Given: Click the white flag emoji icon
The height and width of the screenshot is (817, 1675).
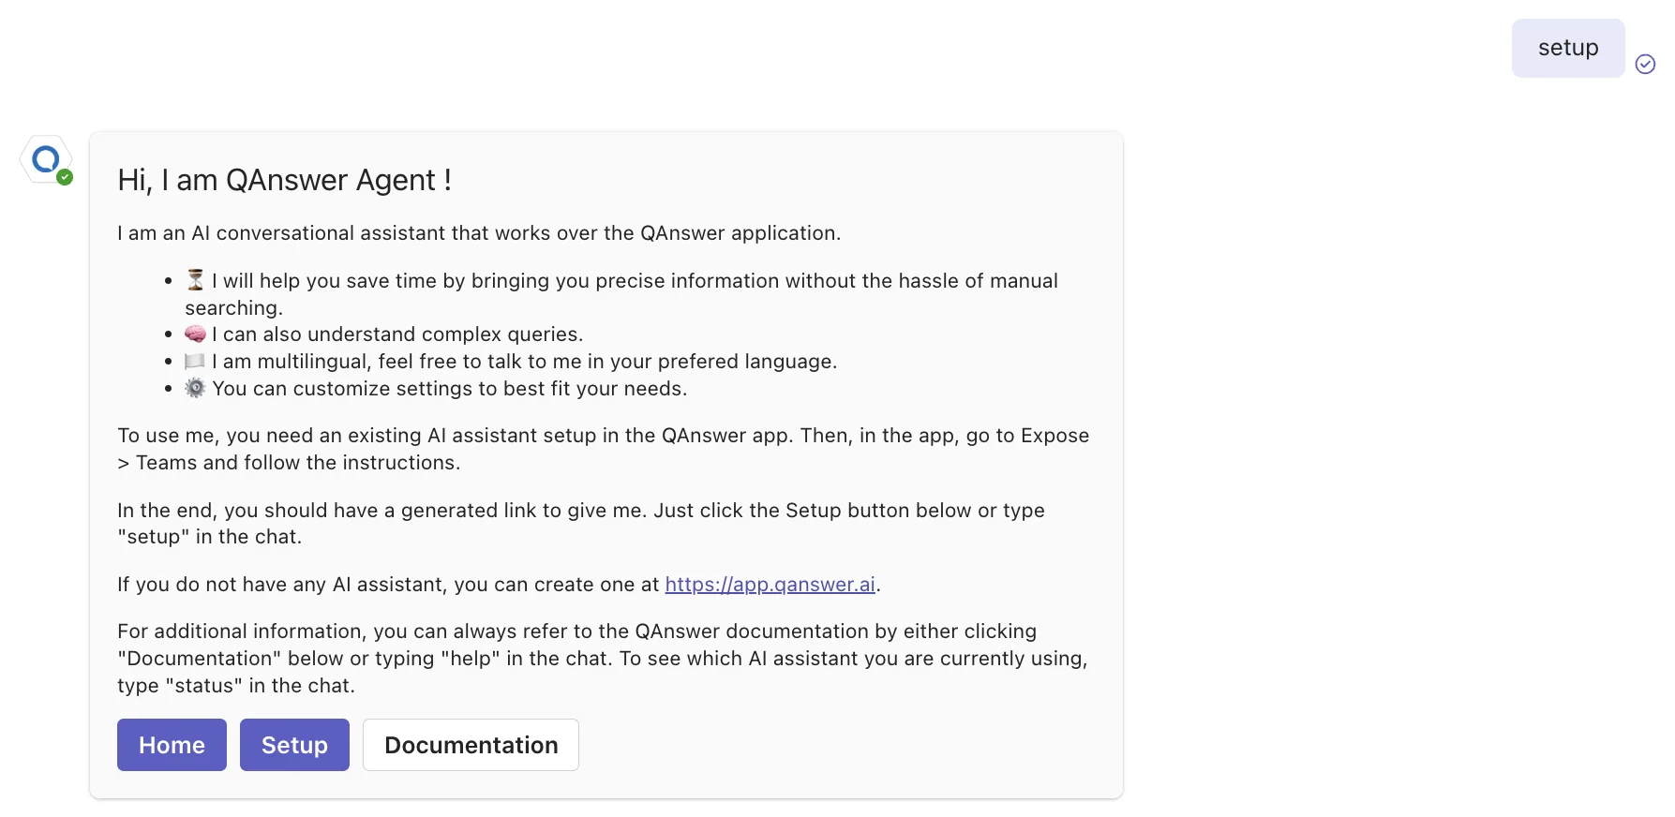Looking at the screenshot, I should (x=195, y=361).
